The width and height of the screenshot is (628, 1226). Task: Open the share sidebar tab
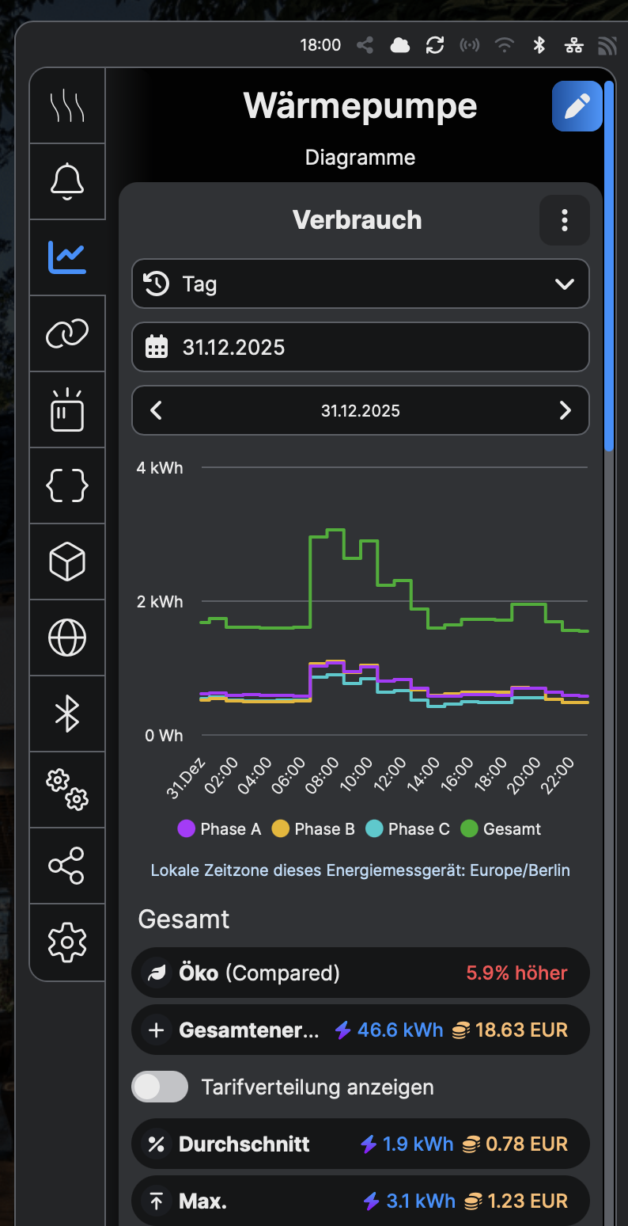pos(67,866)
